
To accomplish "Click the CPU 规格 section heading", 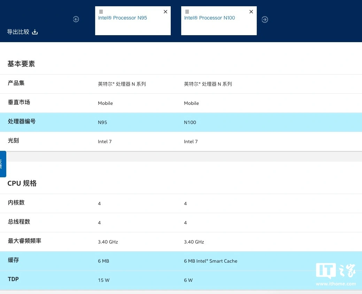I will point(22,184).
